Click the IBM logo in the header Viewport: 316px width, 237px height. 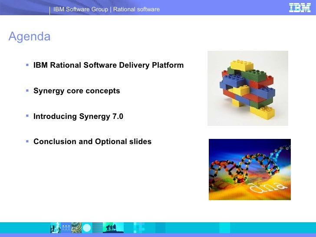pyautogui.click(x=300, y=8)
